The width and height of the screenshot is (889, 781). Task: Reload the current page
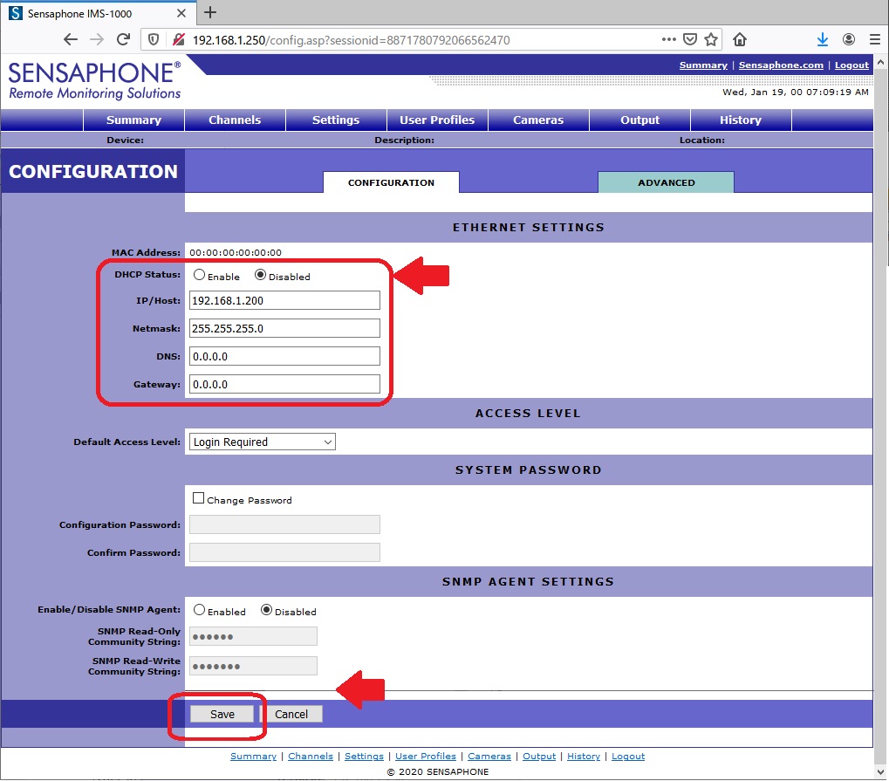[x=123, y=39]
